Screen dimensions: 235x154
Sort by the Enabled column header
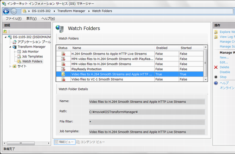[x=167, y=48]
